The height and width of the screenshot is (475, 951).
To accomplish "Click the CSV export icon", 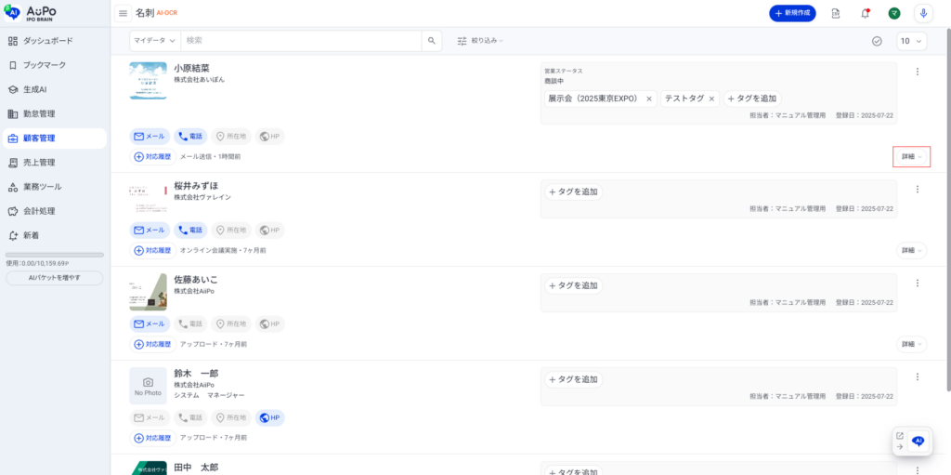I will (x=836, y=13).
